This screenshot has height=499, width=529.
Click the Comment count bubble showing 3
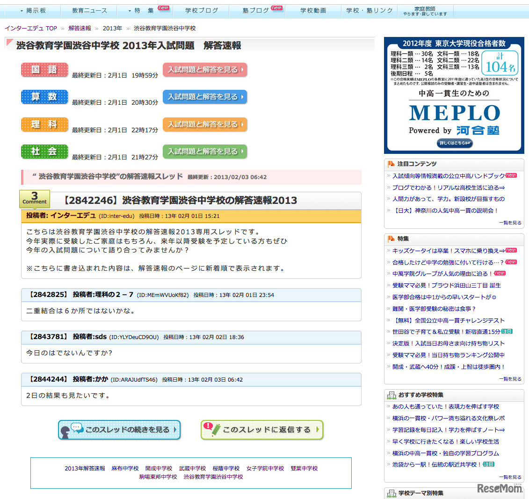pos(34,198)
